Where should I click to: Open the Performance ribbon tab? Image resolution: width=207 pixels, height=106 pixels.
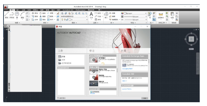point(80,10)
